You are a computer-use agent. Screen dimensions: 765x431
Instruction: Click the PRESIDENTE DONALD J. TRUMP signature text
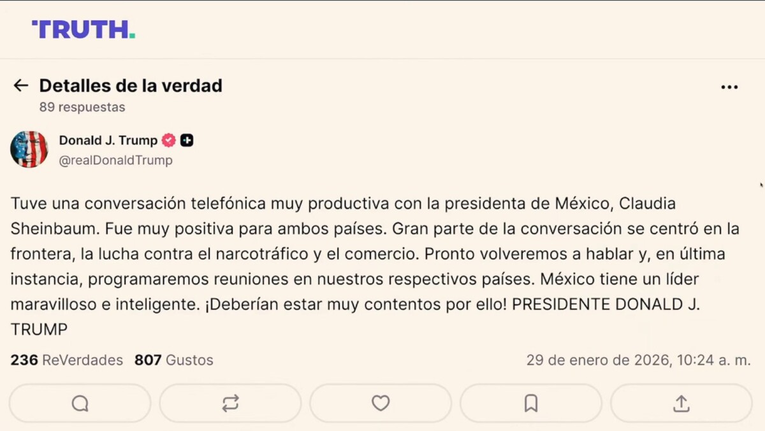[x=606, y=305]
